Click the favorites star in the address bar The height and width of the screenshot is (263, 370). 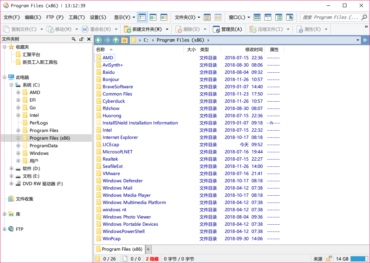[124, 40]
